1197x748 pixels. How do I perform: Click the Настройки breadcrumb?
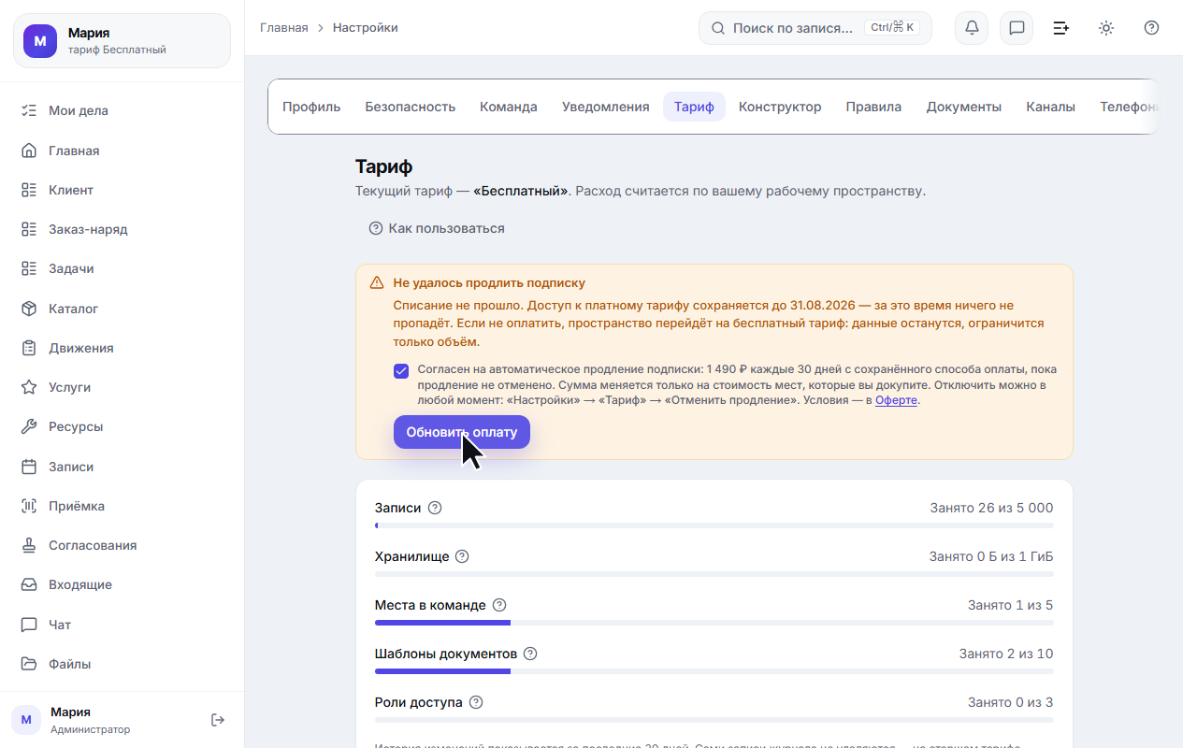coord(365,28)
